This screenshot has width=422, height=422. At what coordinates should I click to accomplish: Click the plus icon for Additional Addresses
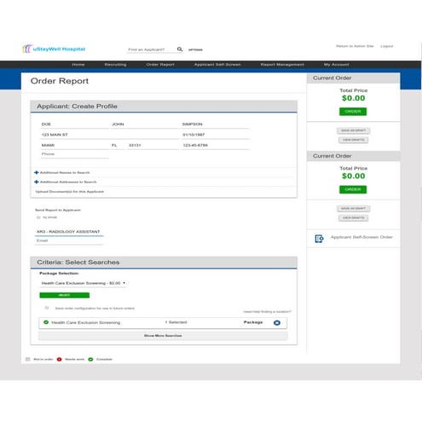click(x=37, y=182)
